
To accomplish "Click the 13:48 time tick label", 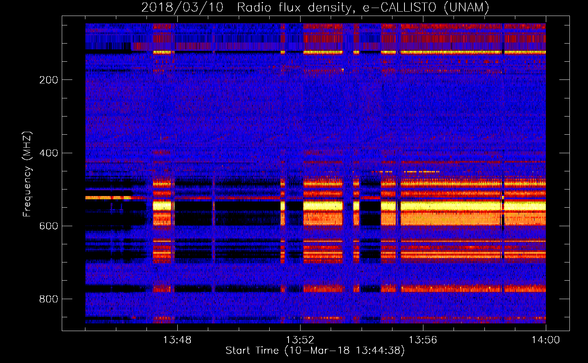I will (x=177, y=340).
